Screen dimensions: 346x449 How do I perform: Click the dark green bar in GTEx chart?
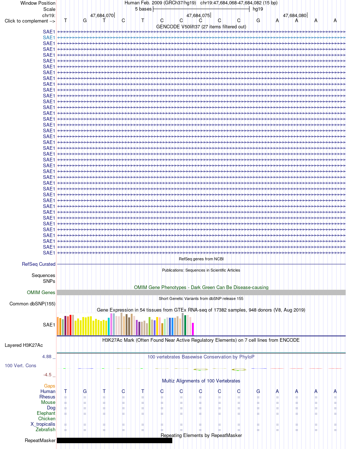pyautogui.click(x=185, y=325)
